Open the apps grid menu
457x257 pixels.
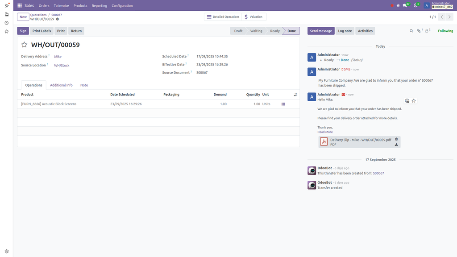click(18, 5)
